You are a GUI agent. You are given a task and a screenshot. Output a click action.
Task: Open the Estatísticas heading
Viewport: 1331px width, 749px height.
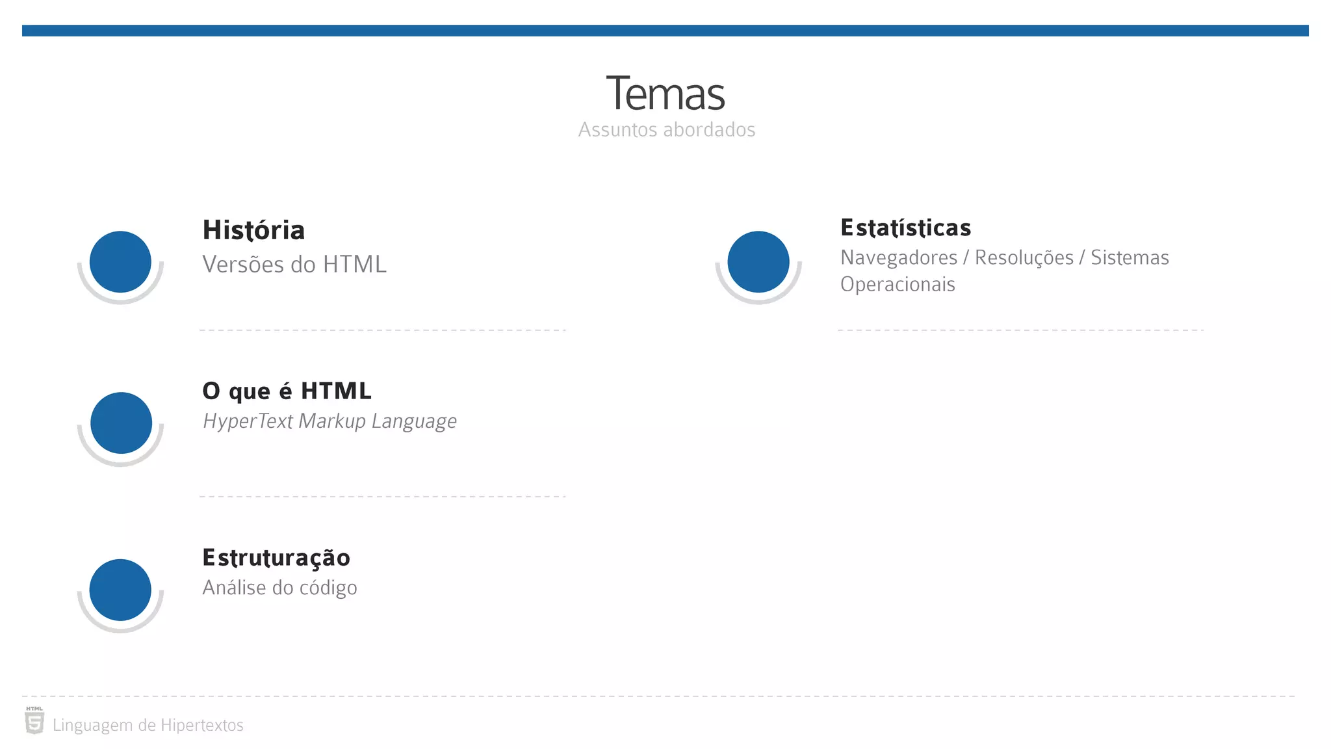(905, 228)
